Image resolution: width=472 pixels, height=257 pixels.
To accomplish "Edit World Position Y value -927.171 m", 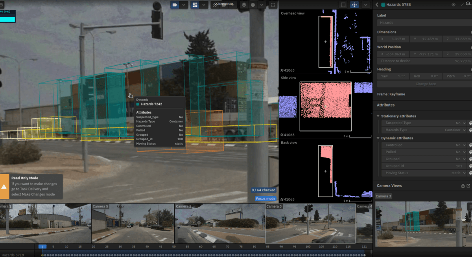I will pyautogui.click(x=427, y=54).
